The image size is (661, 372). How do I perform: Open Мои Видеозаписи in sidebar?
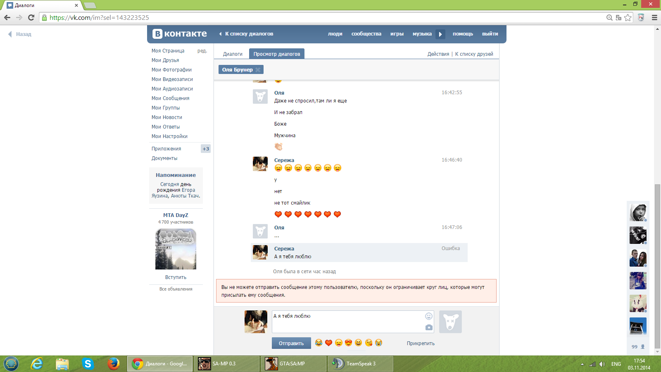click(172, 79)
